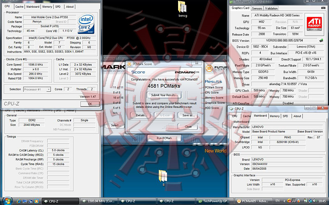Image resolution: width=329 pixels, height=205 pixels.
Task: Click OK in the CPU-Z processor window
Action: tap(90, 104)
